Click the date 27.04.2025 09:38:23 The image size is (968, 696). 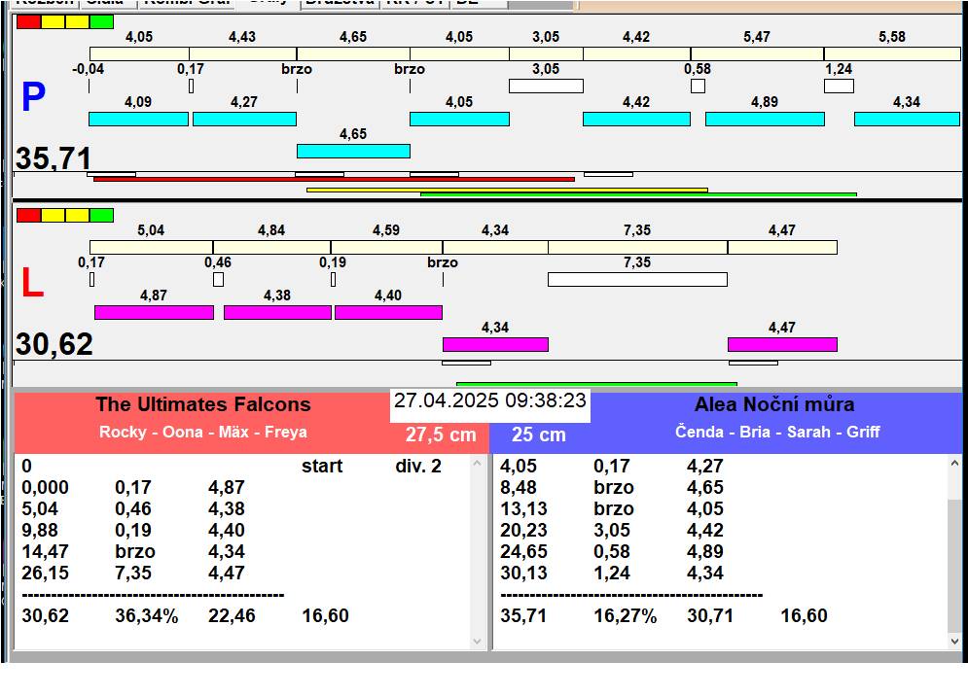click(490, 400)
